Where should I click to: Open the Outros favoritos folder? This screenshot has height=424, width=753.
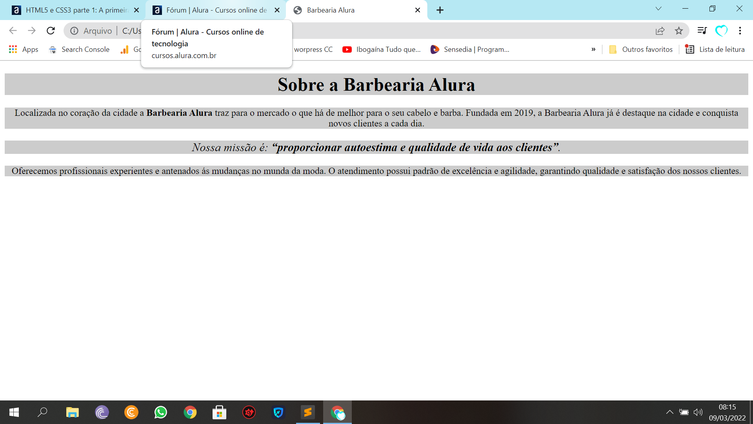[x=641, y=49]
